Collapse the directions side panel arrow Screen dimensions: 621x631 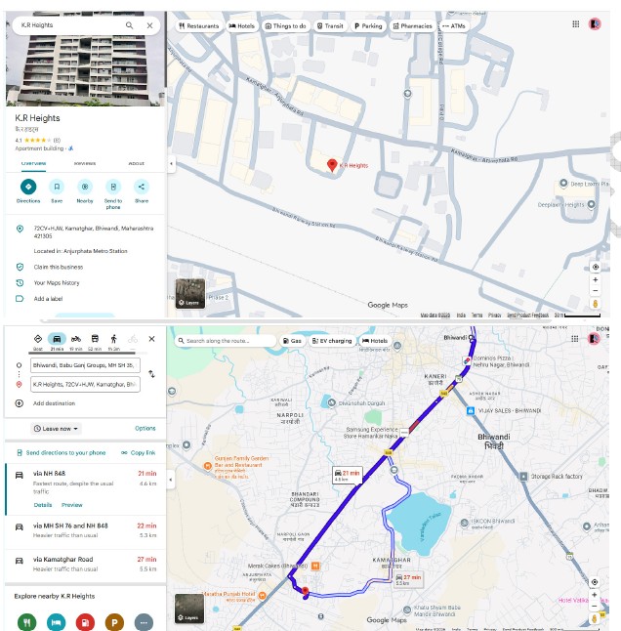(x=171, y=480)
